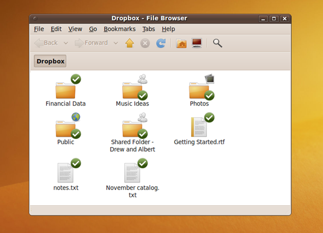Image resolution: width=323 pixels, height=233 pixels.
Task: Click the sync checkmark on notes.txt
Action: (76, 163)
